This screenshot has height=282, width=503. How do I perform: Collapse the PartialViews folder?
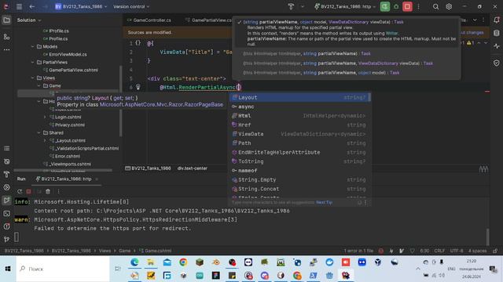click(33, 63)
